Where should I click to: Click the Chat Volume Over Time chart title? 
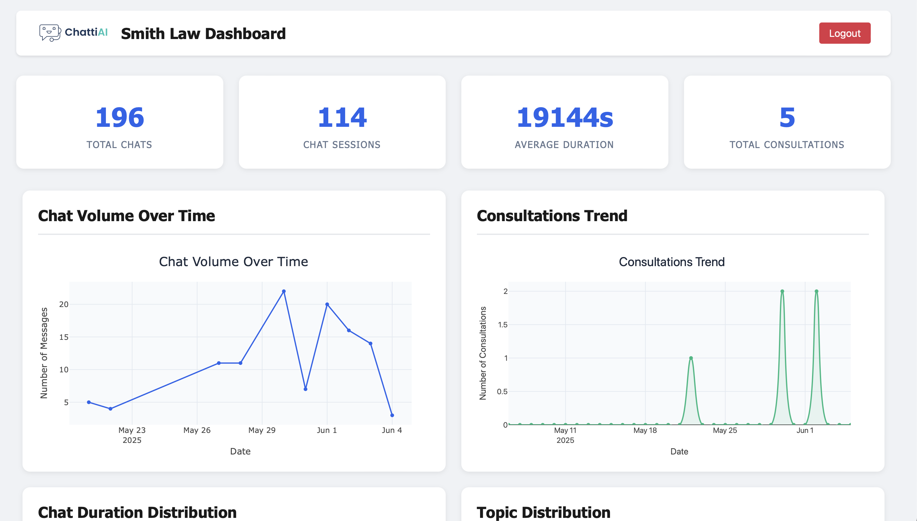point(233,261)
